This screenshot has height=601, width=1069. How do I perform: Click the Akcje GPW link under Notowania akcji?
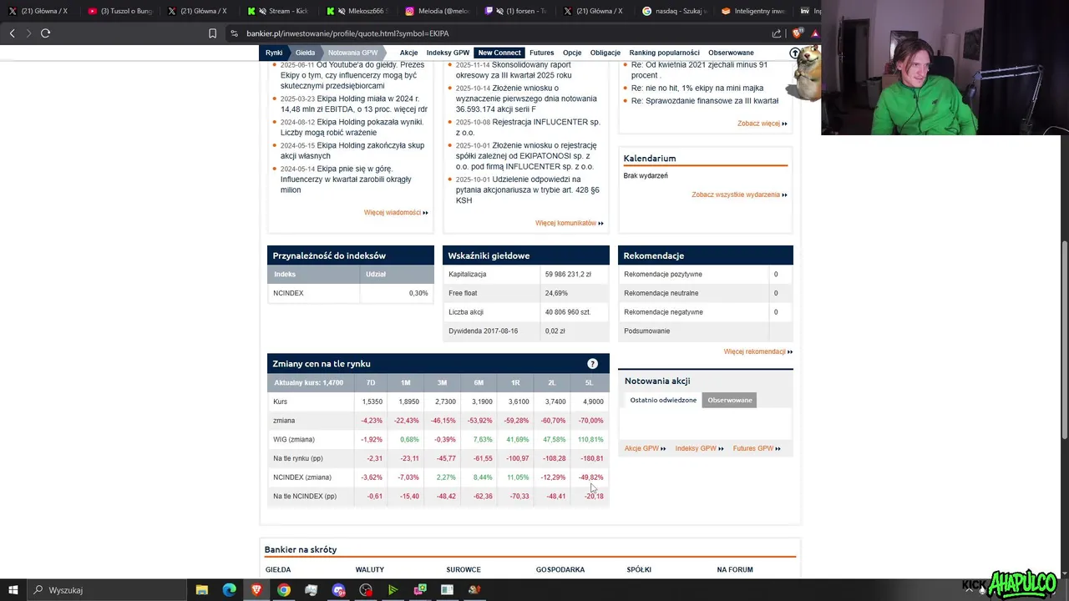click(x=645, y=448)
